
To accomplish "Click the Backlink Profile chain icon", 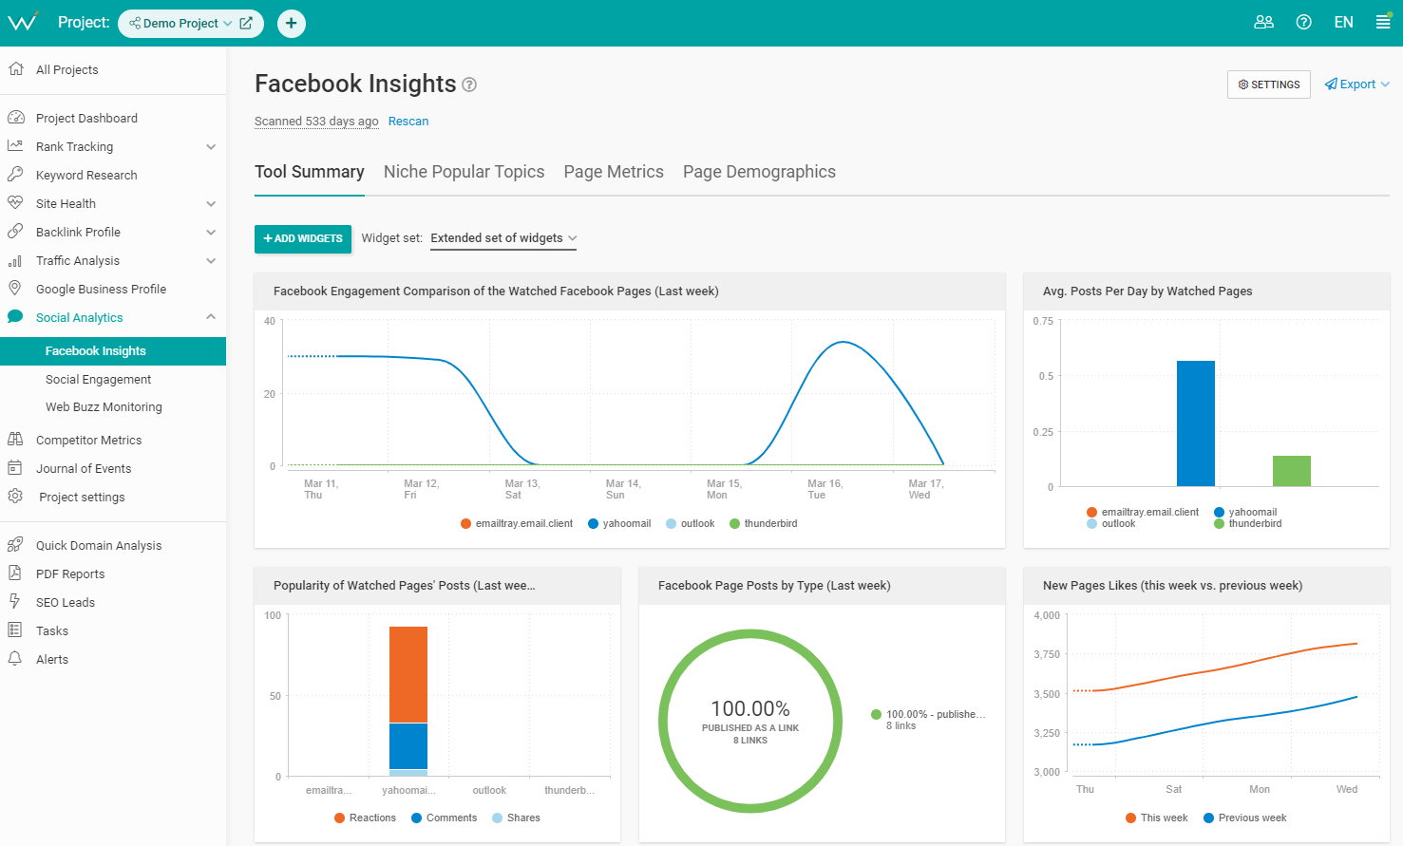I will [15, 232].
